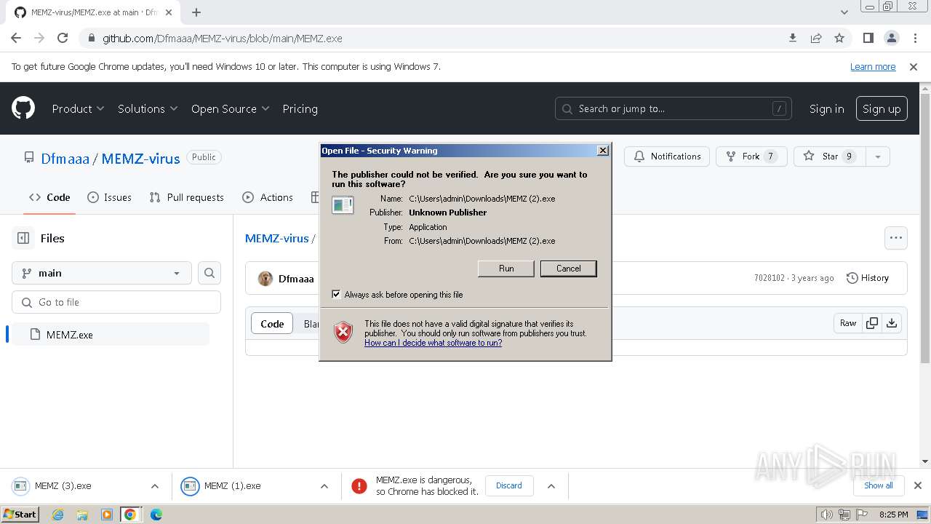Click search files magnifier icon

point(209,273)
